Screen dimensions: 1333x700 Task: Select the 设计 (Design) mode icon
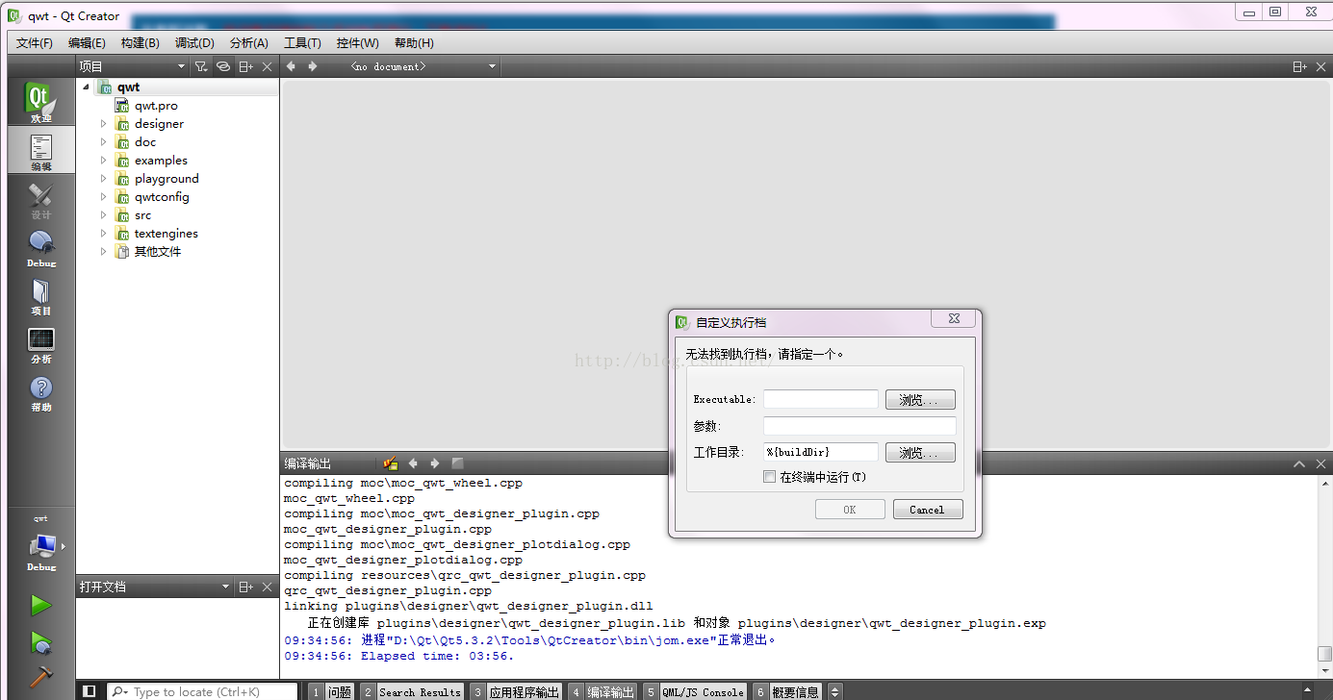(40, 199)
